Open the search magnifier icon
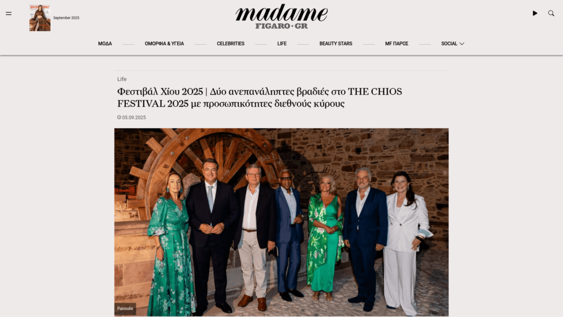This screenshot has height=317, width=563. tap(551, 13)
